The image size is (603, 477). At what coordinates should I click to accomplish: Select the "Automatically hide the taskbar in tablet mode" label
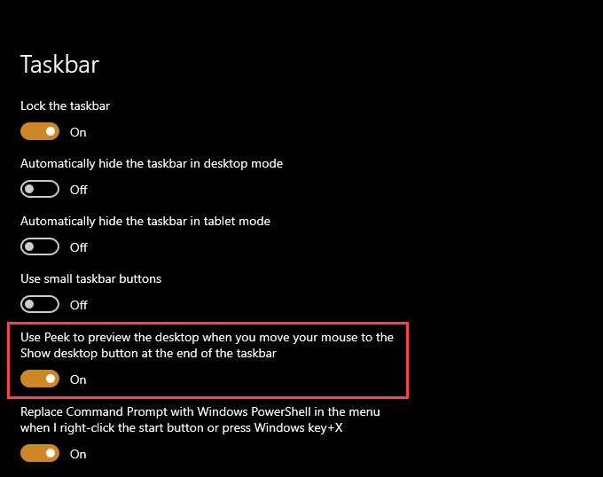pos(145,221)
